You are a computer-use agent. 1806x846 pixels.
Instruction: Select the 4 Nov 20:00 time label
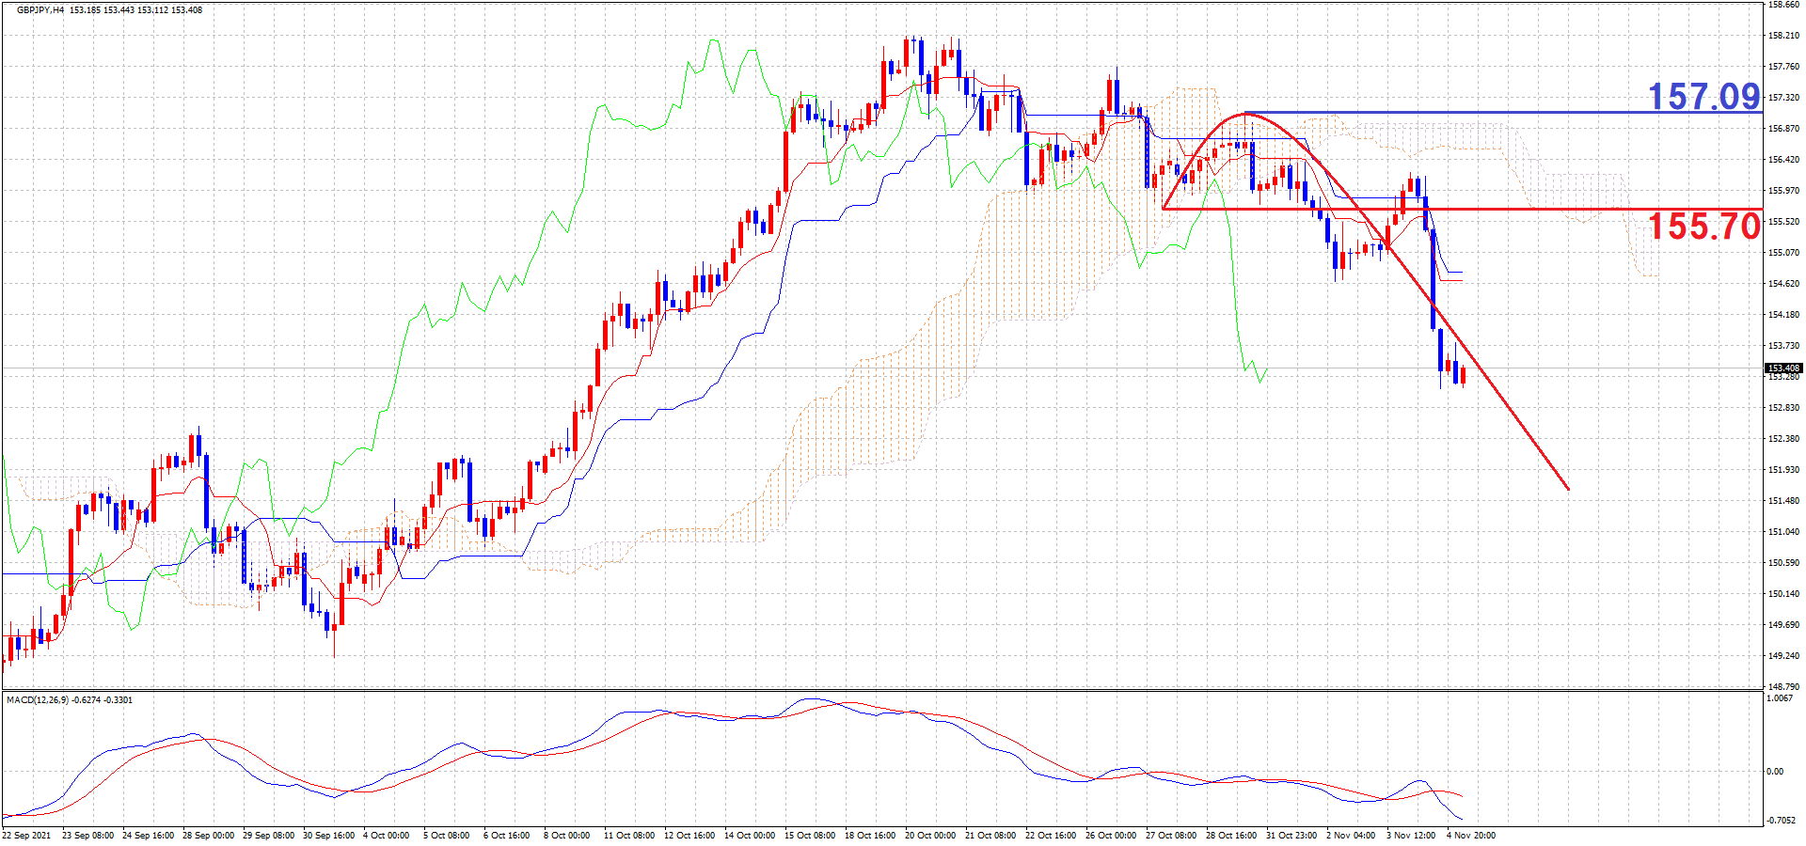pyautogui.click(x=1471, y=836)
